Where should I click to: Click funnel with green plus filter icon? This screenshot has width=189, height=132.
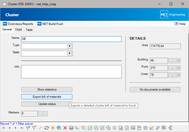tap(28, 128)
